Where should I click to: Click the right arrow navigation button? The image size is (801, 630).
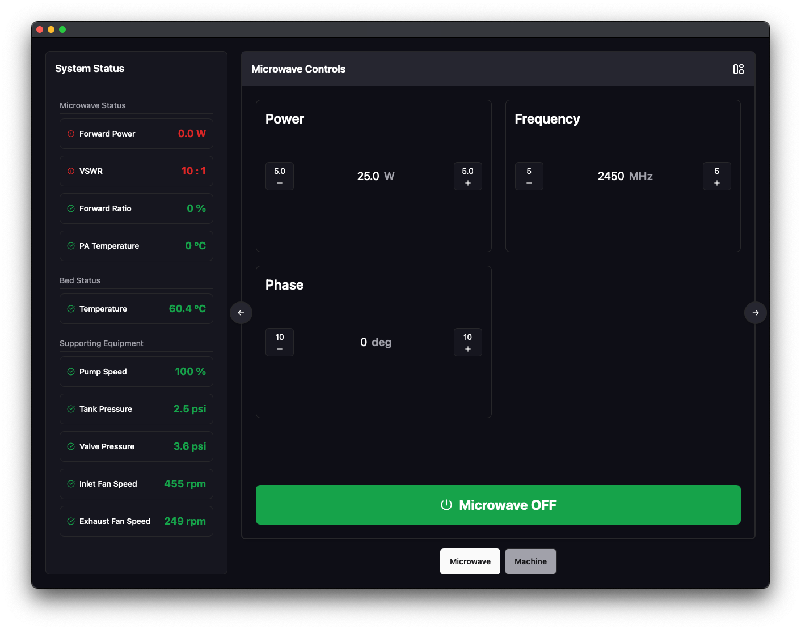(756, 313)
